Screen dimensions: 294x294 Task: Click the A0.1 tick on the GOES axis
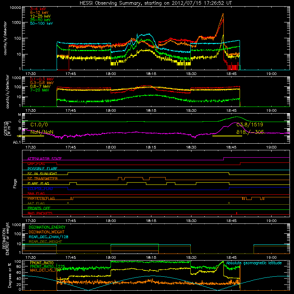[x=17, y=143]
